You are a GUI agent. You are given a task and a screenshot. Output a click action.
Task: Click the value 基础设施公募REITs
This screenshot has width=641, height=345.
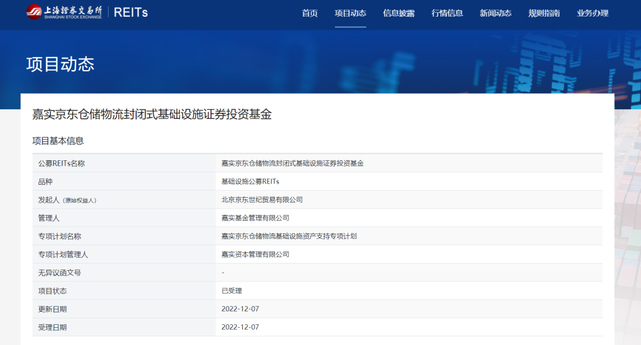[250, 182]
